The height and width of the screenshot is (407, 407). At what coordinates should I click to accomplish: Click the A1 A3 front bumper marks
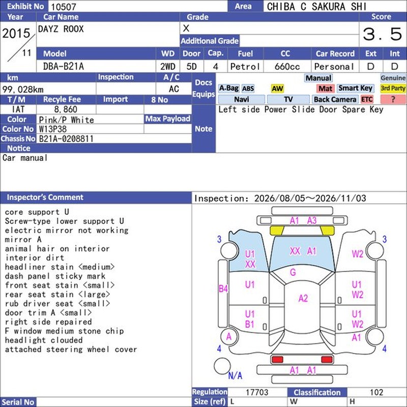coord(303,221)
